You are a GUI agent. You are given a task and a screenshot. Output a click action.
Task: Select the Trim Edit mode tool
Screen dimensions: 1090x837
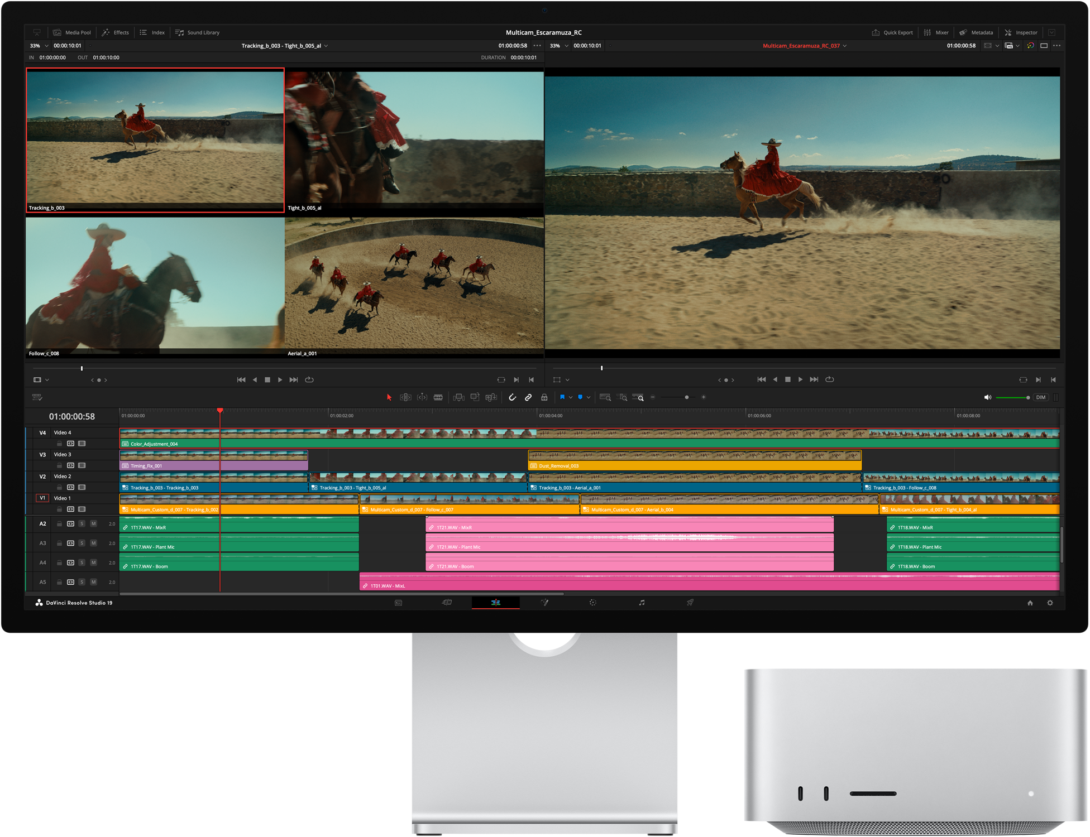tap(406, 397)
